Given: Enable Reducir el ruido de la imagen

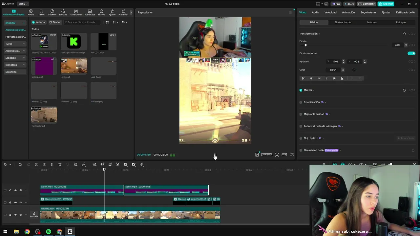Looking at the screenshot, I should click(301, 126).
